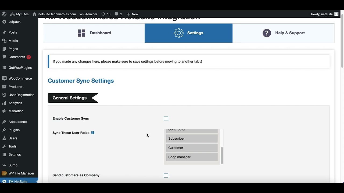Click the user roles list scrollbar thumb
Screen dimensions: 344x193
(222, 155)
